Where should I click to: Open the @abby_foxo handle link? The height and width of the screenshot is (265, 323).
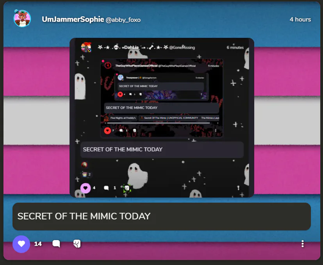pos(123,20)
